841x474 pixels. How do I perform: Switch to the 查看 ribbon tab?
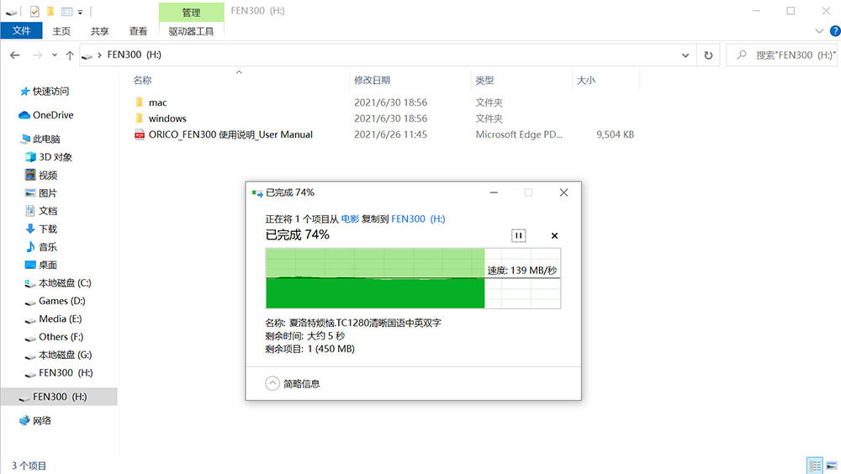click(x=139, y=31)
